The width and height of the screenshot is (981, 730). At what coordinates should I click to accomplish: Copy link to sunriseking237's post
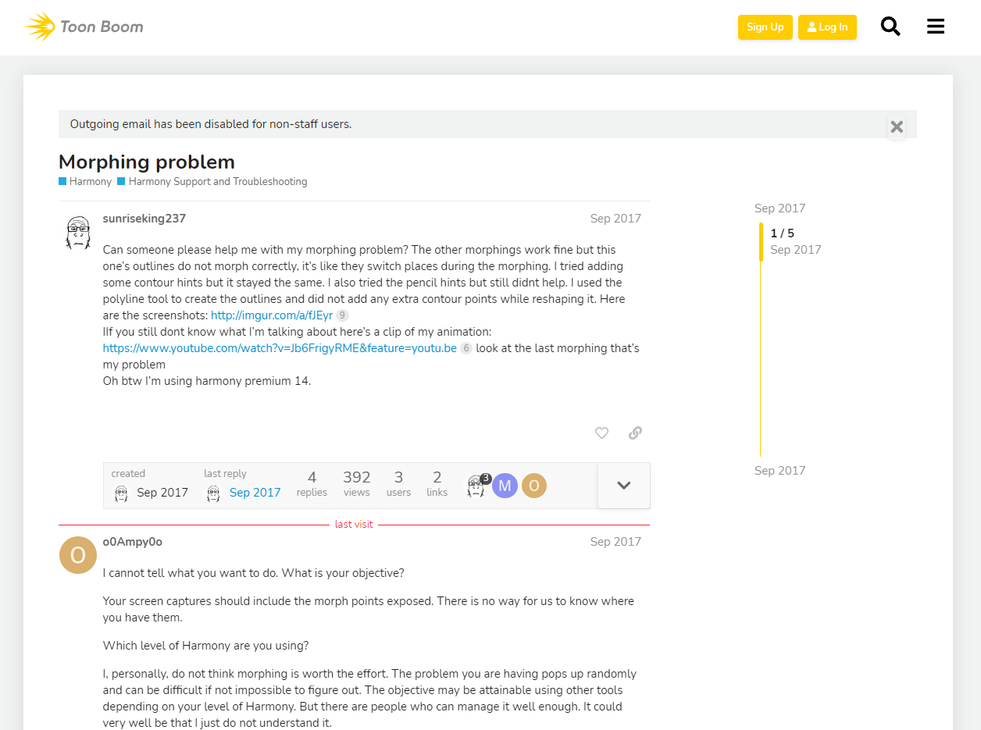[x=635, y=433]
